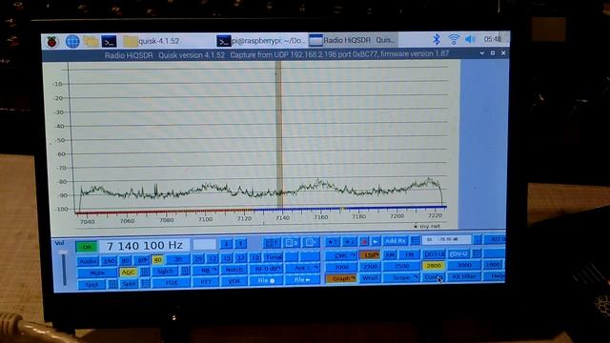Toggle the AGC button
610x343 pixels.
[x=129, y=272]
